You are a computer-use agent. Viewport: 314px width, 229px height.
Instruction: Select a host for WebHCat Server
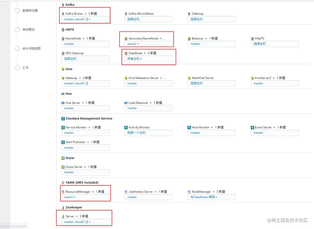click(212, 83)
